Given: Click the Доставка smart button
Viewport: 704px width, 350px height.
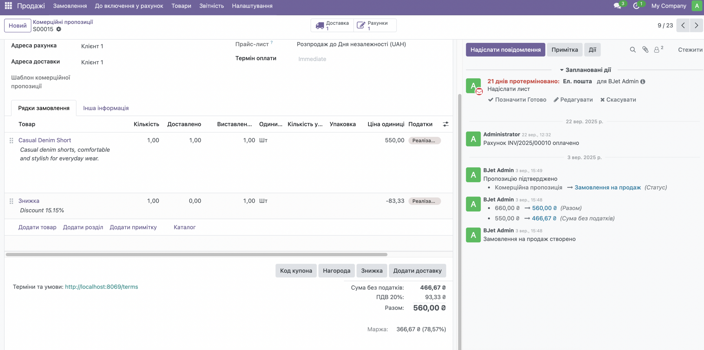Looking at the screenshot, I should click(x=332, y=26).
